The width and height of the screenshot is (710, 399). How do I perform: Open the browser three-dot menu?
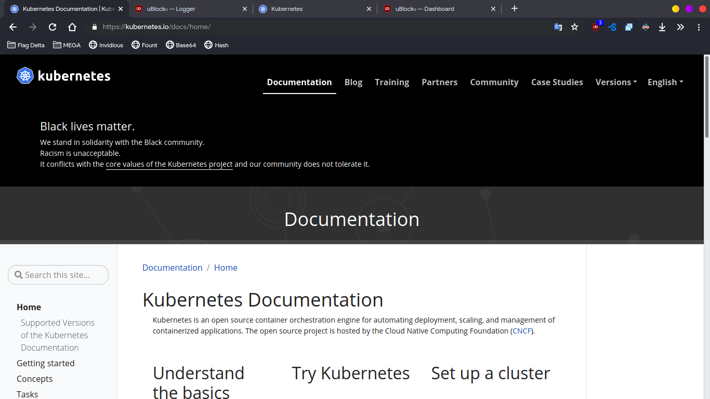click(x=699, y=27)
